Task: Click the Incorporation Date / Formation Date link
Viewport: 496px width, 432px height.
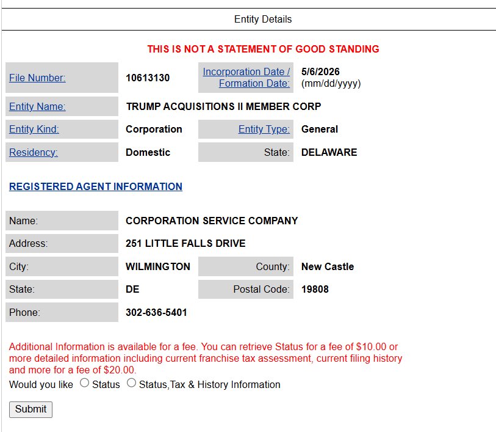Action: 246,77
